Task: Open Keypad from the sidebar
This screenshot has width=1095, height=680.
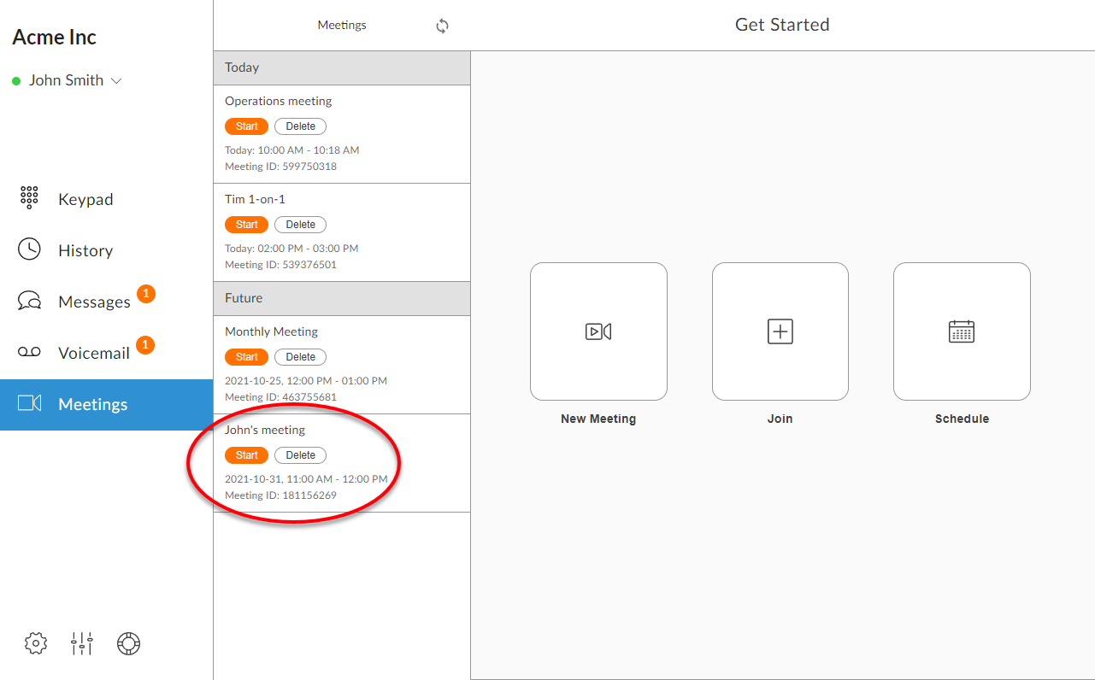Action: (85, 199)
